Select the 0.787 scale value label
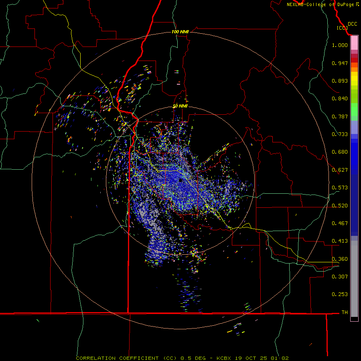The height and width of the screenshot is (361, 361). 340,116
